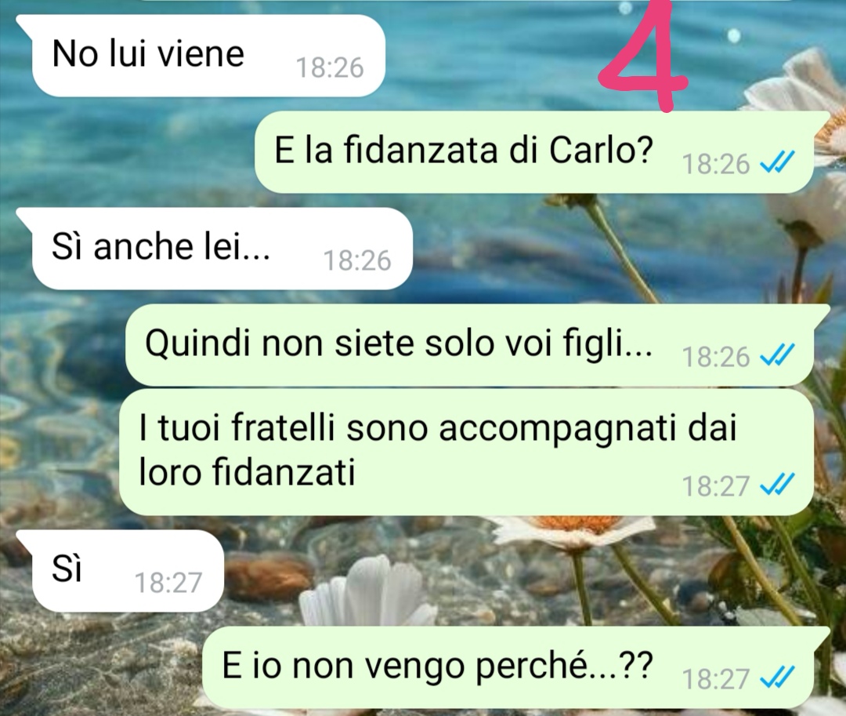Tap read-receipt checkmarks on 'E la fidanzata di Carlo?'
Image resolution: width=846 pixels, height=716 pixels.
pyautogui.click(x=777, y=162)
